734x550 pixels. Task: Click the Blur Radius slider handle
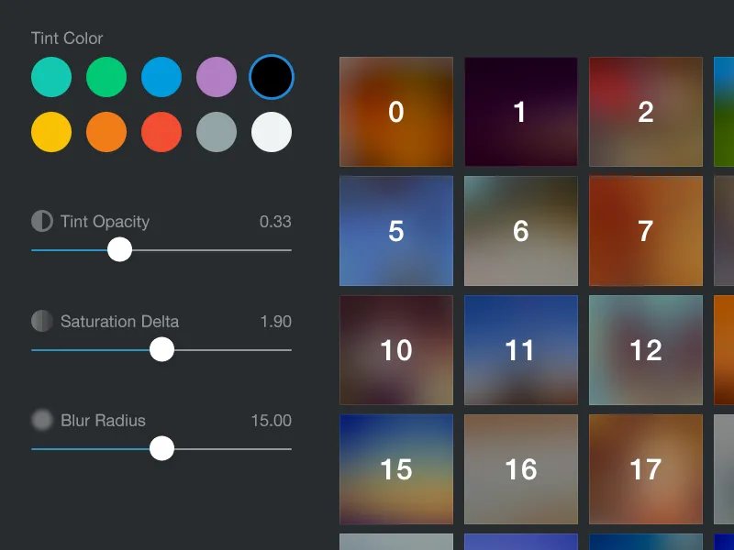[162, 448]
